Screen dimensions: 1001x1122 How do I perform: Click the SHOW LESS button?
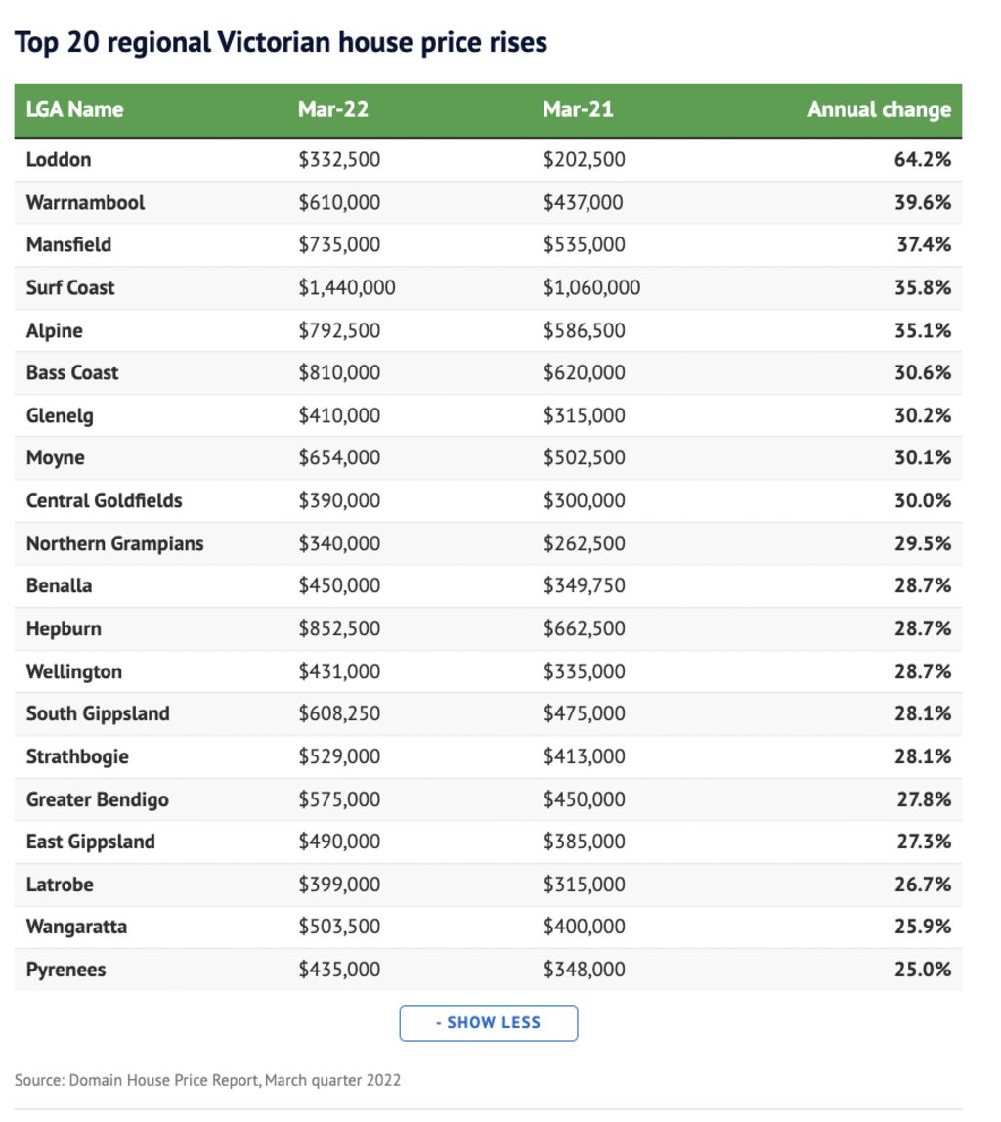tap(488, 1022)
